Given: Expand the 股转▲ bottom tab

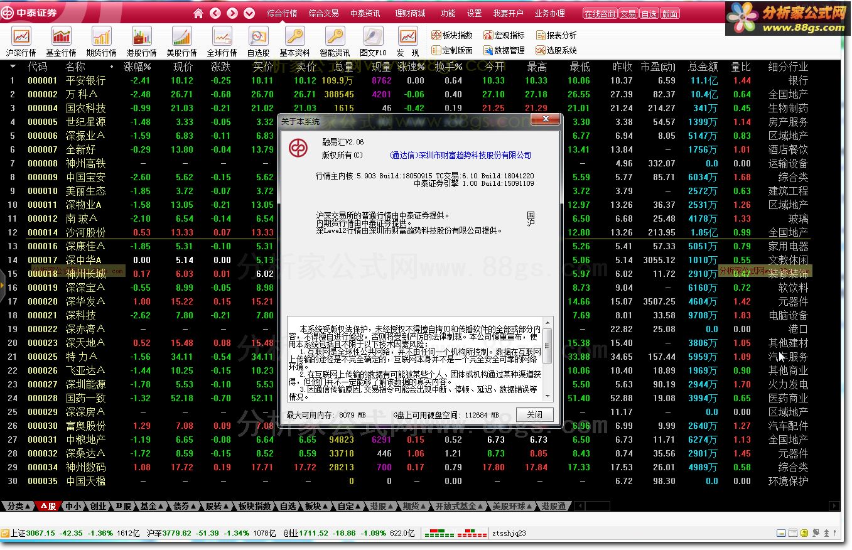Looking at the screenshot, I should point(218,506).
